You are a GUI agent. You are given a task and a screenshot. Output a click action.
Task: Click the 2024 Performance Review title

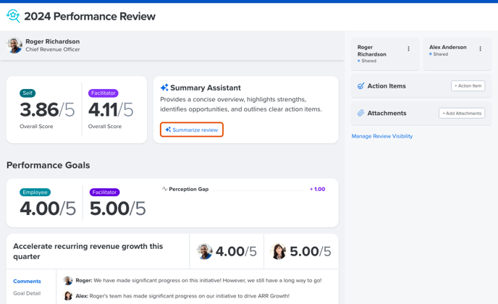(90, 16)
